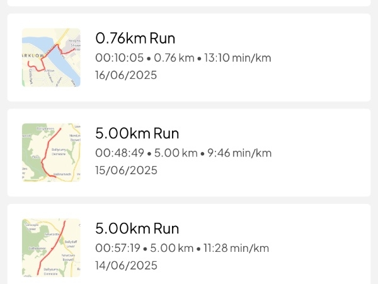Screen dimensions: 378x284
Task: Click 5.00 km stat beside 00:57:19
Action: (171, 248)
